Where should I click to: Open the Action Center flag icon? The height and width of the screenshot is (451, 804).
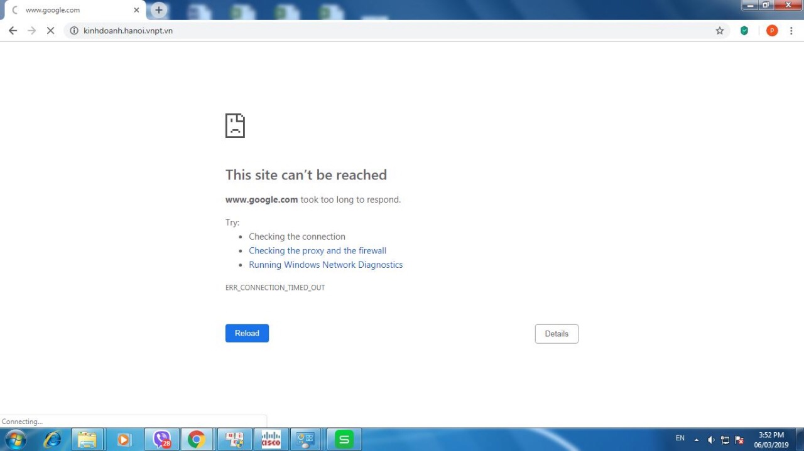click(740, 440)
